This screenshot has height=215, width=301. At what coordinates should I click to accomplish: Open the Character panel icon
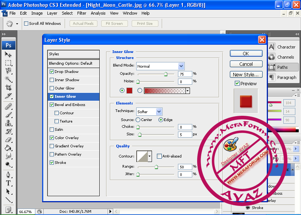point(271,47)
